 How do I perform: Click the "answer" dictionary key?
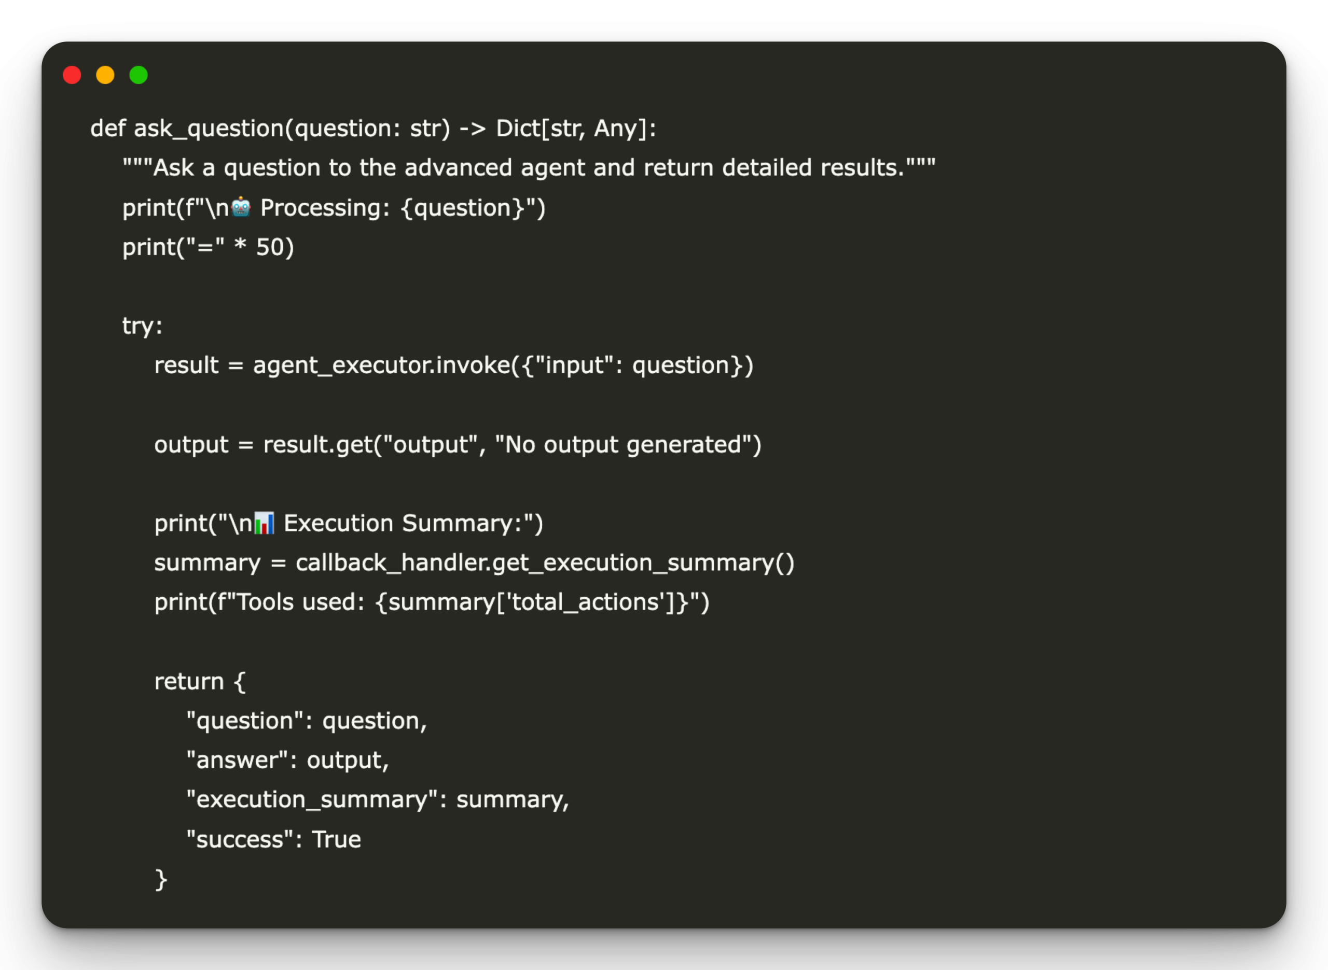[237, 760]
